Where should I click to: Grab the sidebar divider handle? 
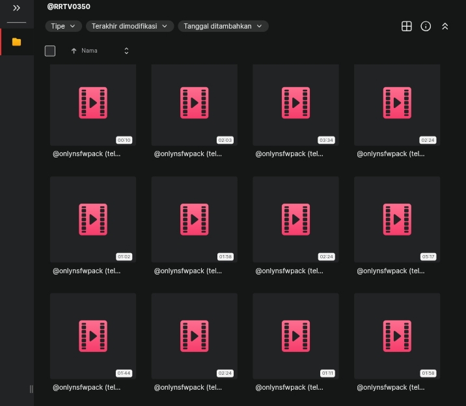(x=31, y=389)
